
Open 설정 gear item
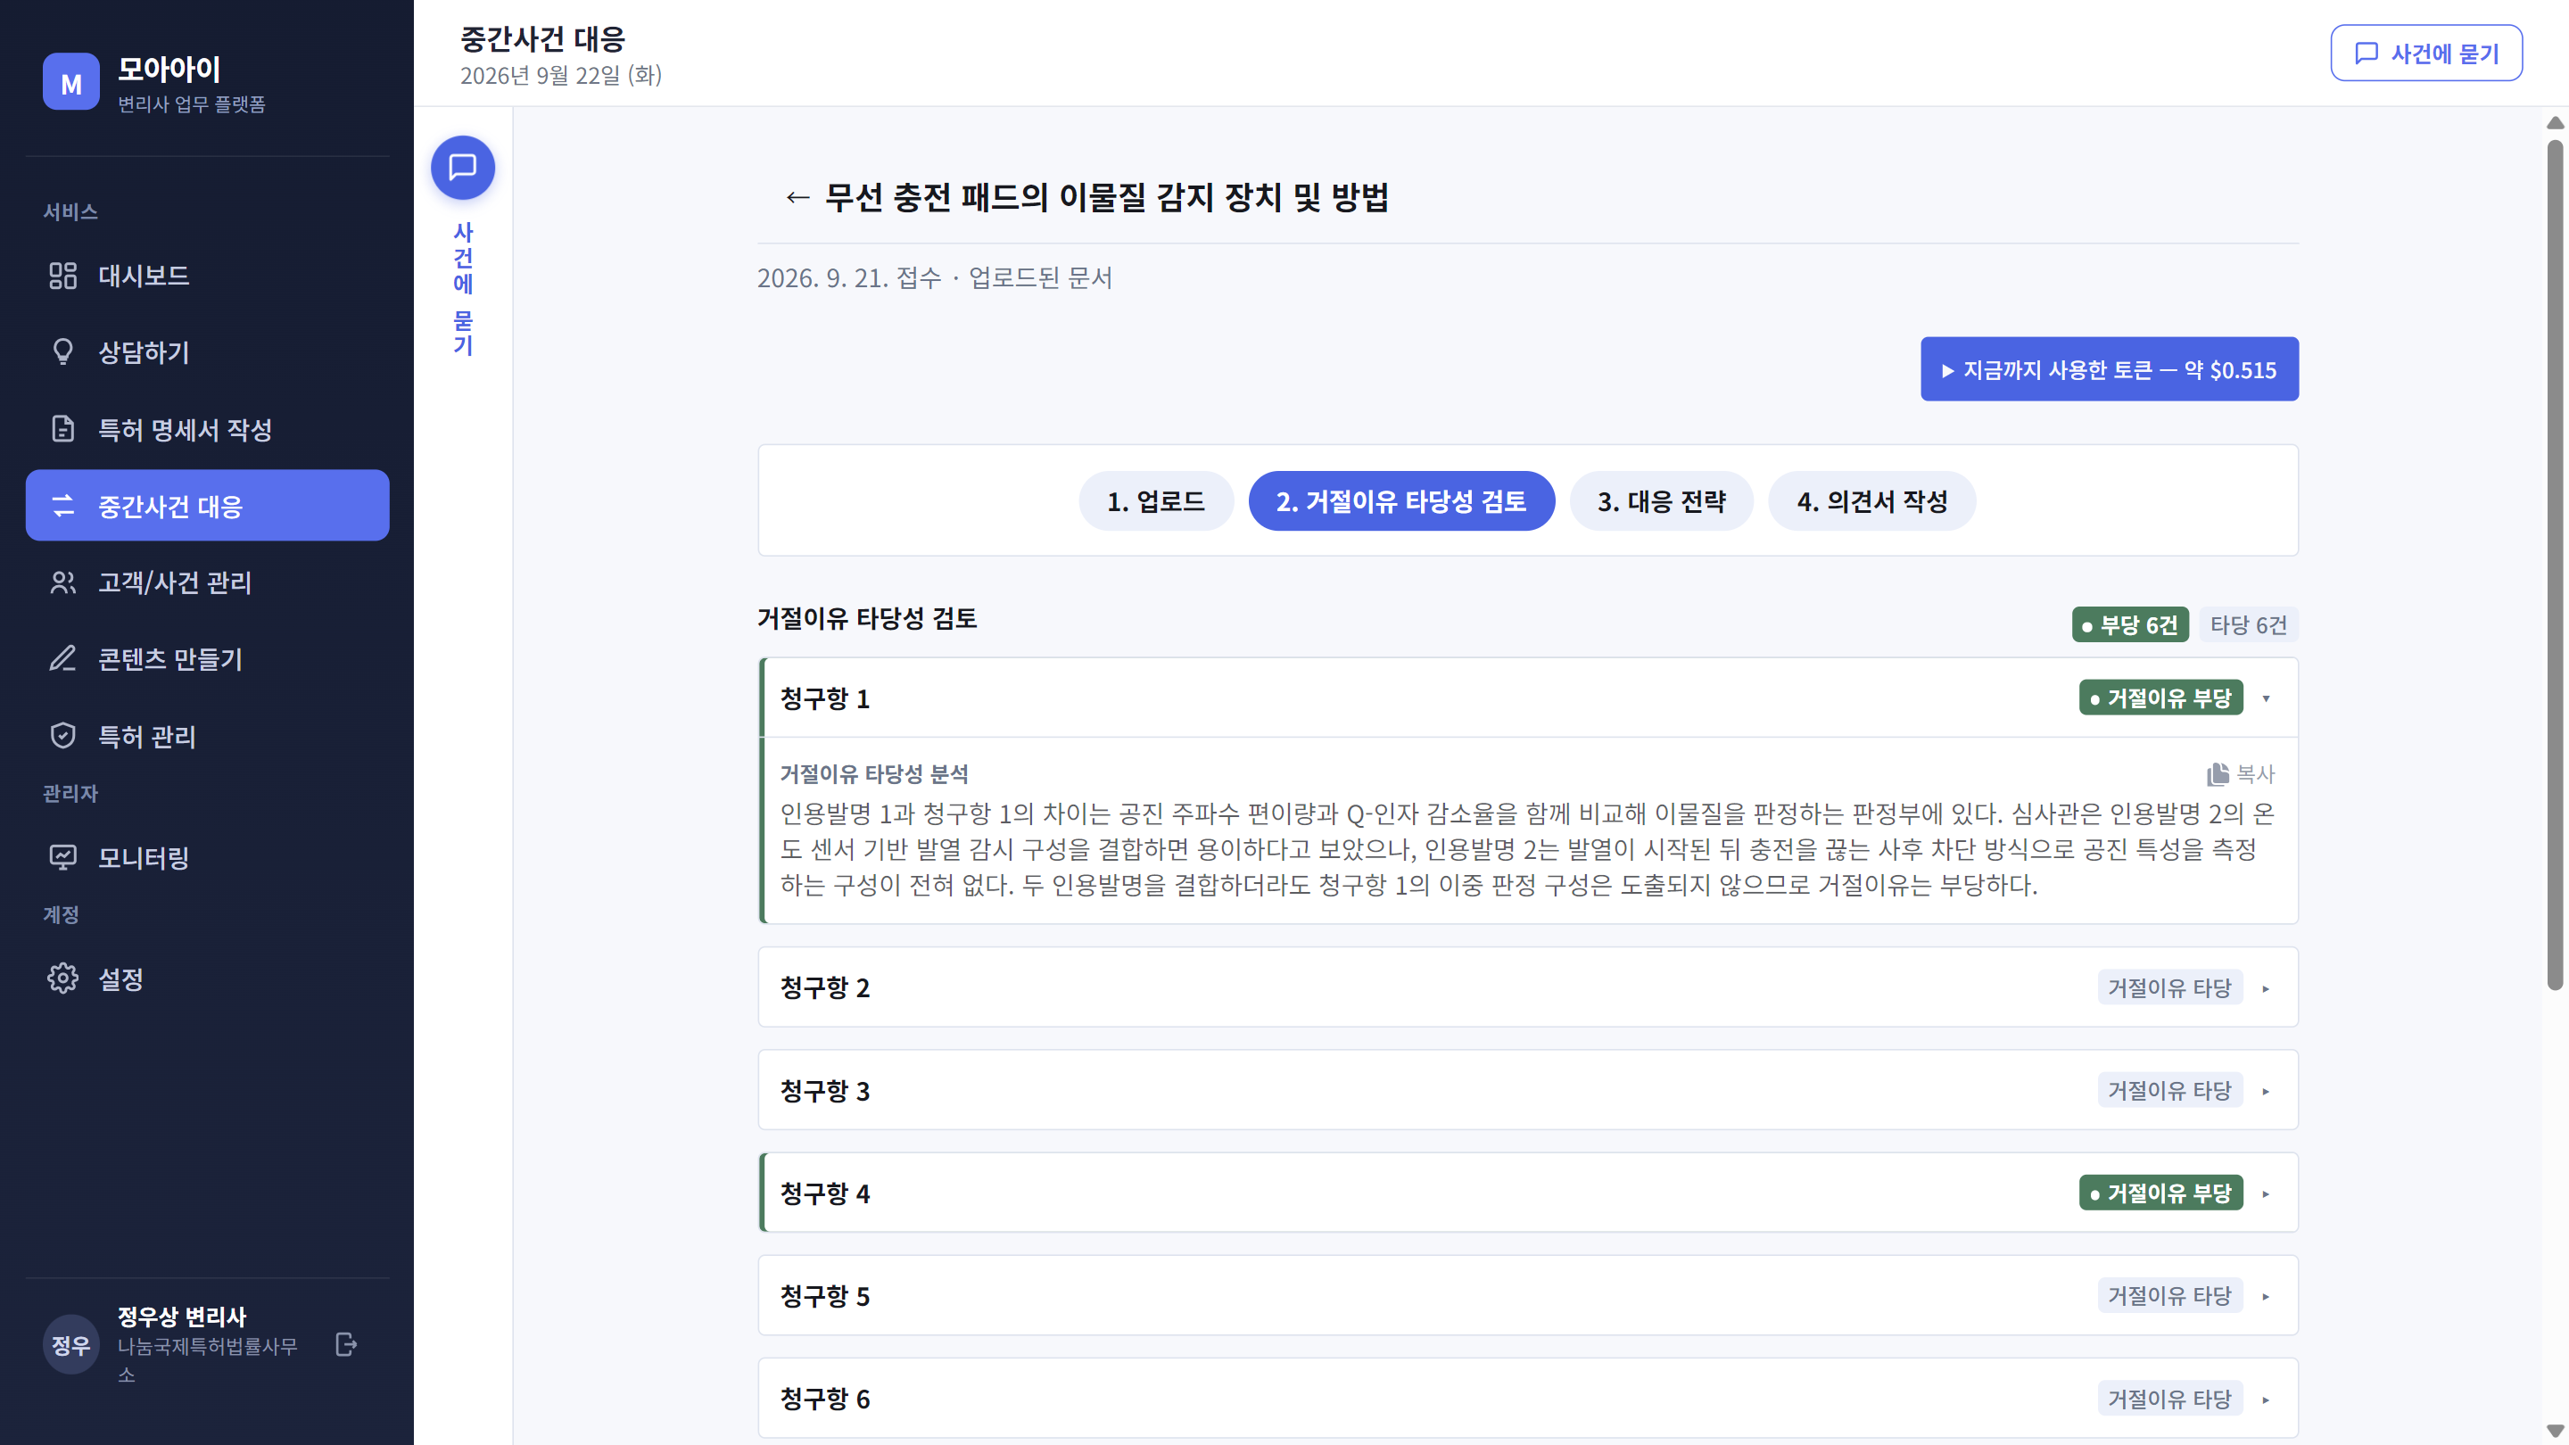pyautogui.click(x=208, y=978)
